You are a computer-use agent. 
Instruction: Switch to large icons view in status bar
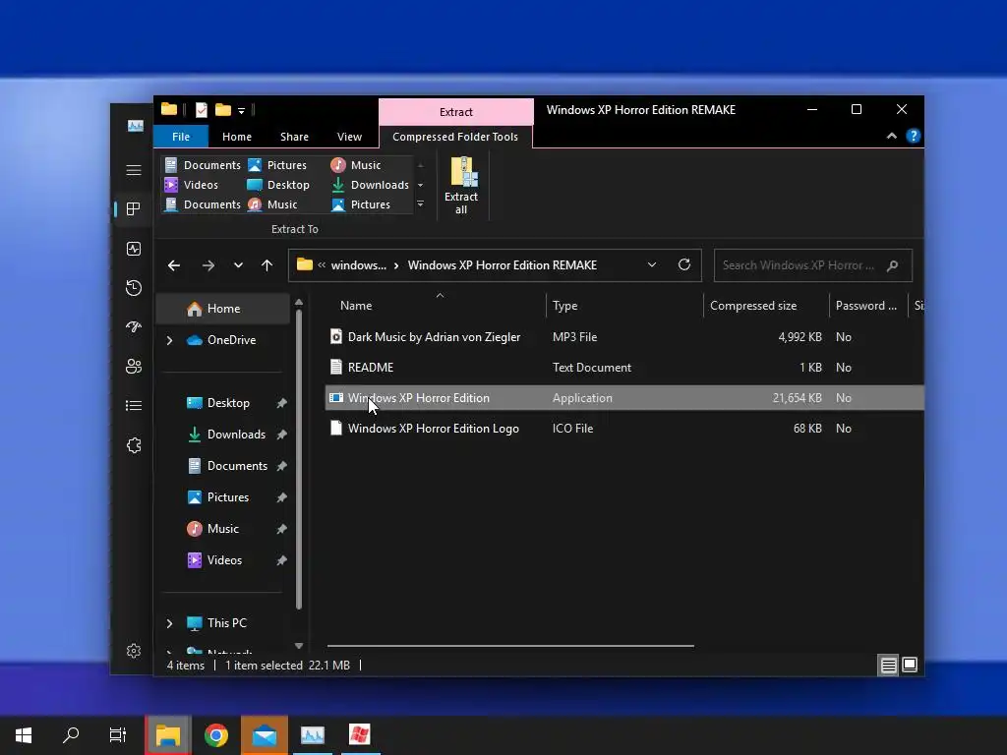click(x=910, y=665)
